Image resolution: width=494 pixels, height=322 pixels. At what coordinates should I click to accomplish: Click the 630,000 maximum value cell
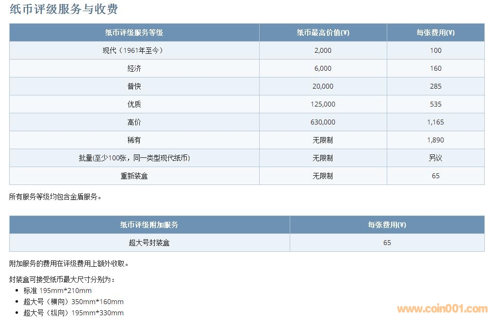click(x=323, y=122)
